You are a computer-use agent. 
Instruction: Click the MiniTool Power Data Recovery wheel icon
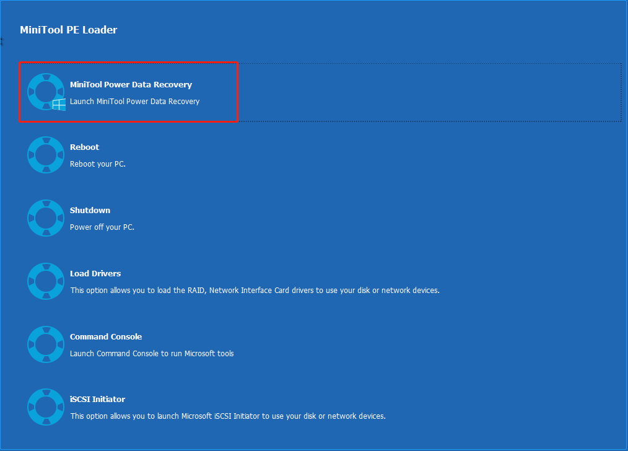[x=45, y=91]
